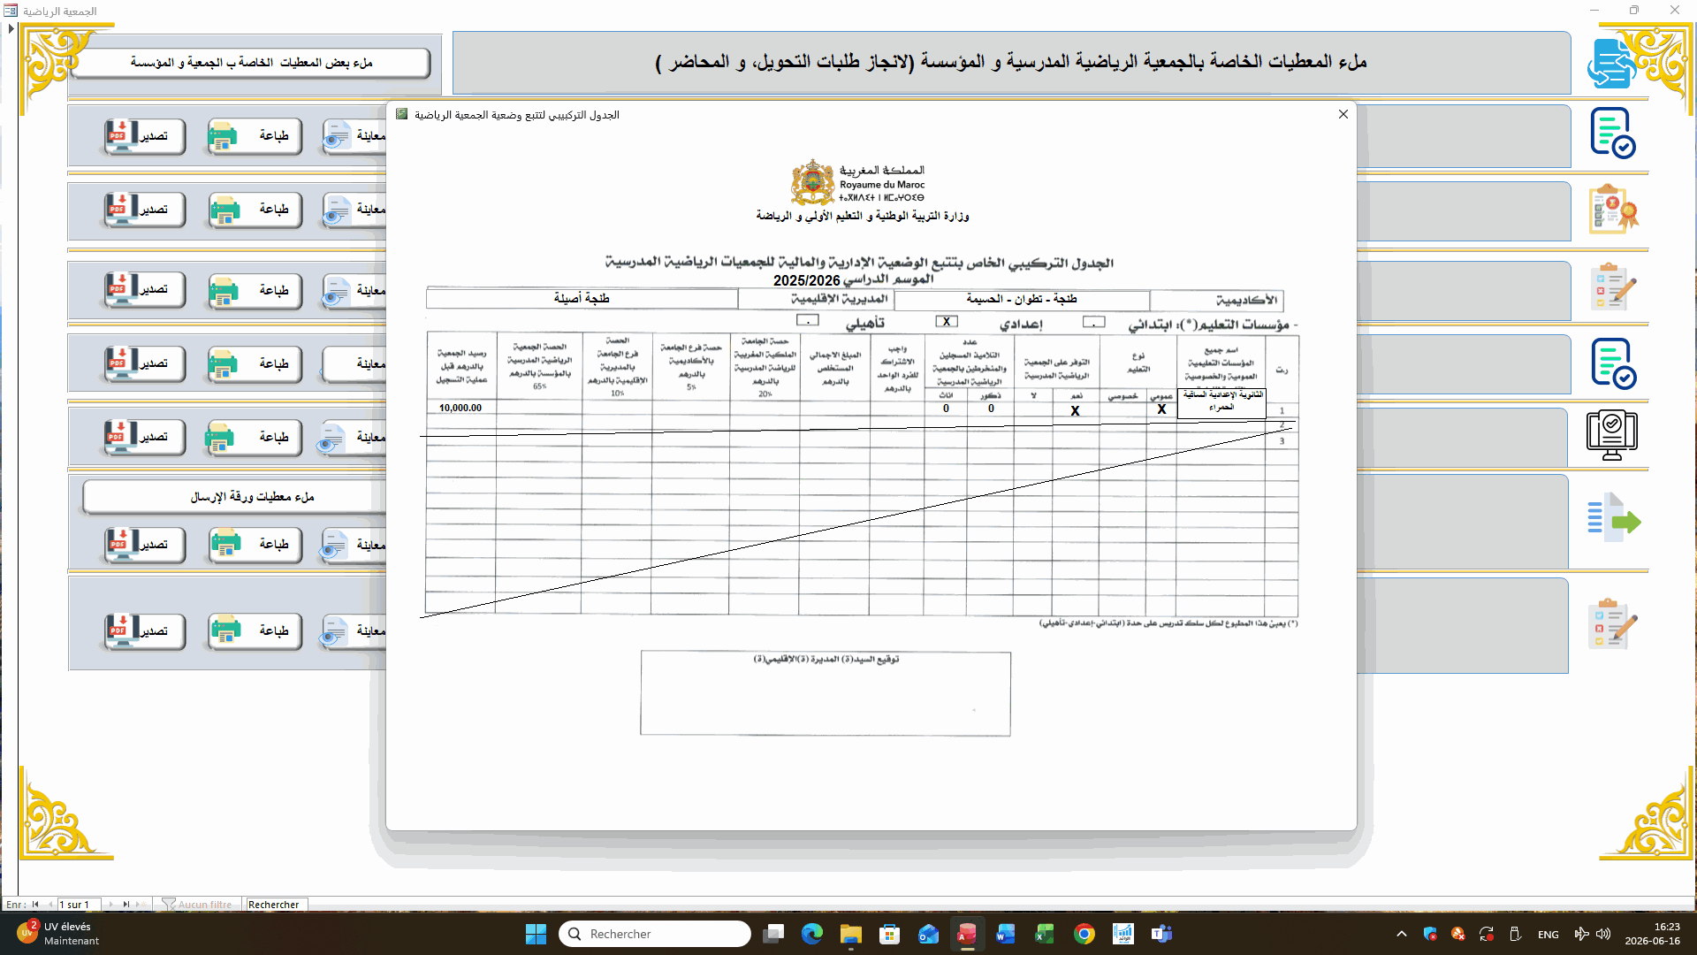Click the green arrow send-document icon

(1614, 518)
